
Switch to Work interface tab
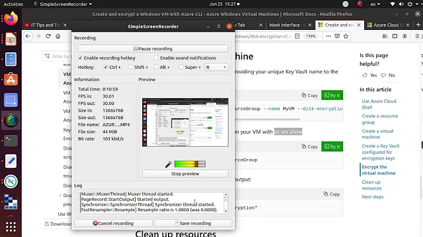[x=287, y=25]
